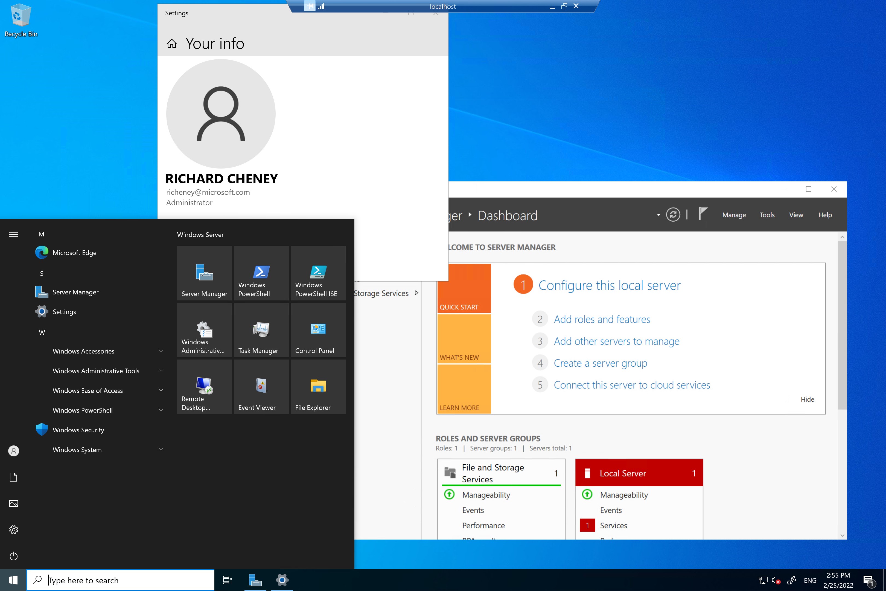Toggle the Start menu hamburger navigation
Viewport: 886px width, 591px height.
click(x=14, y=234)
